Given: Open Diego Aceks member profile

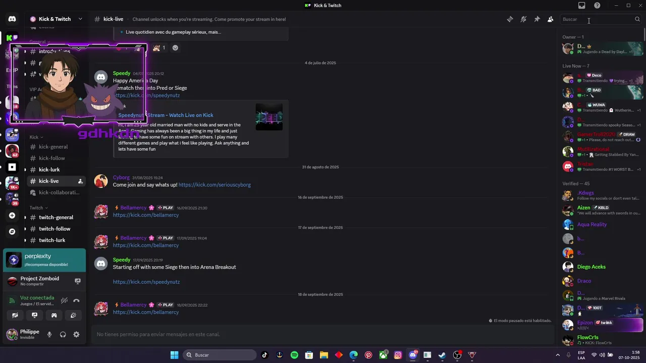Looking at the screenshot, I should click(603, 267).
